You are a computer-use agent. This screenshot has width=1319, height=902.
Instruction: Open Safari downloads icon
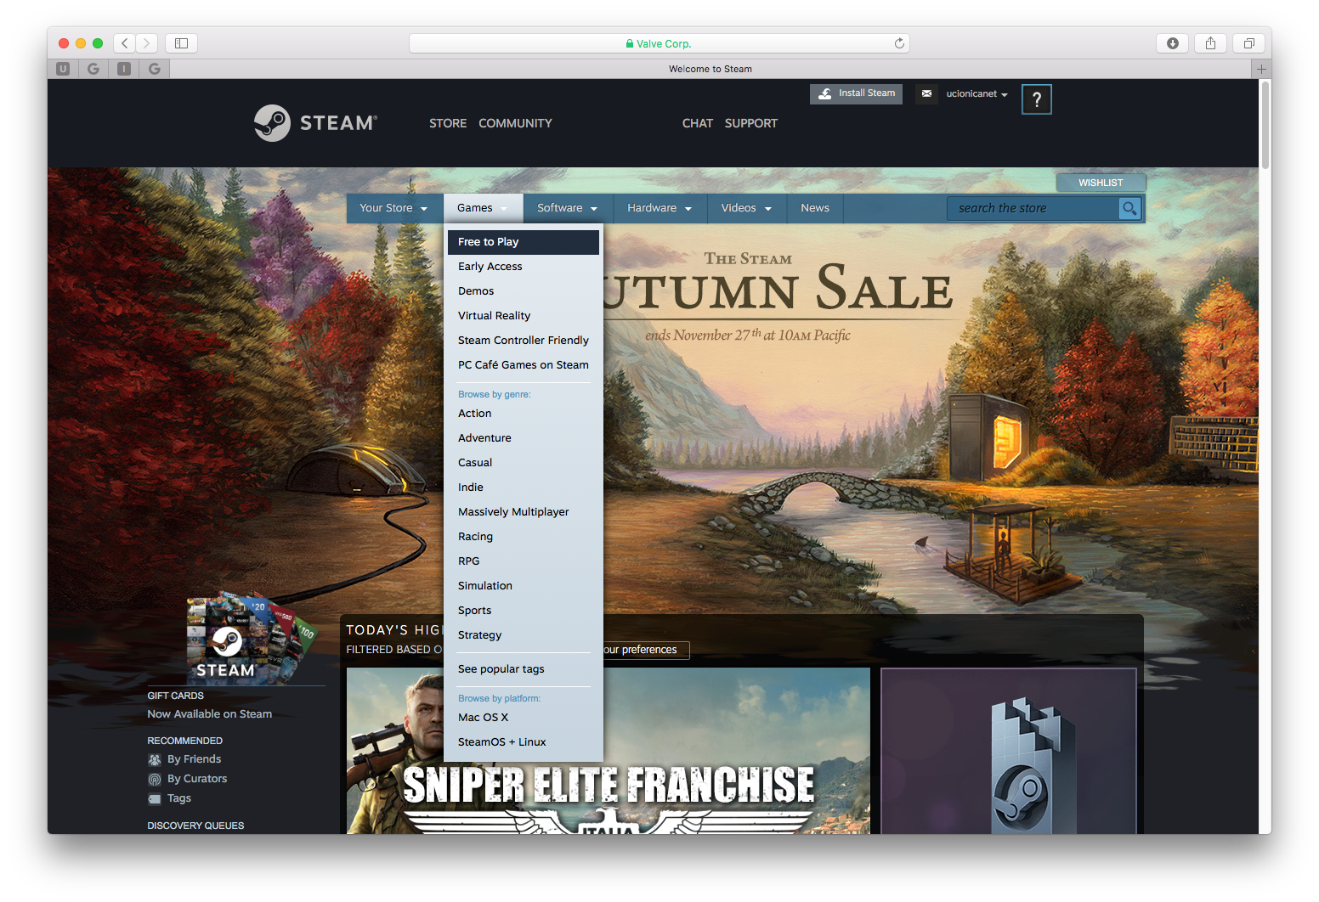1172,43
